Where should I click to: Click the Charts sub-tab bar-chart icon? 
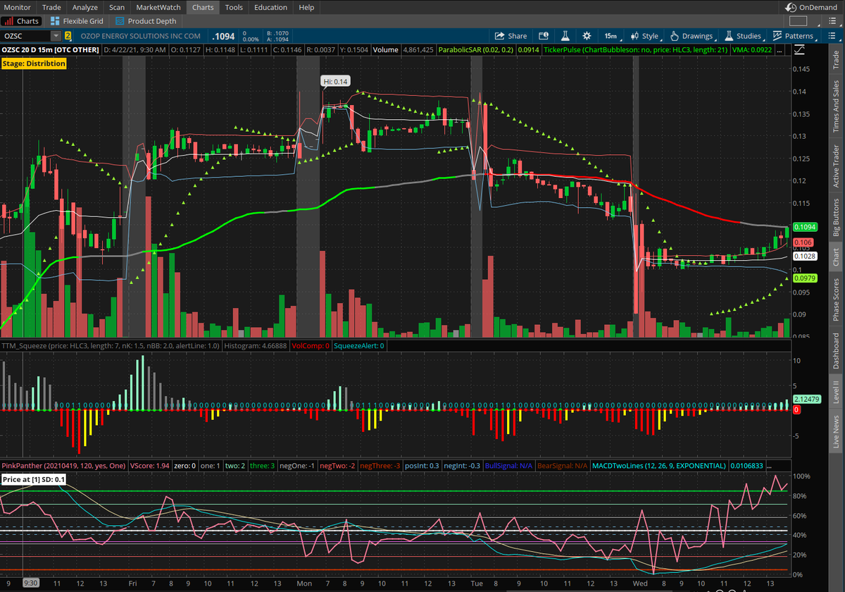coord(9,21)
